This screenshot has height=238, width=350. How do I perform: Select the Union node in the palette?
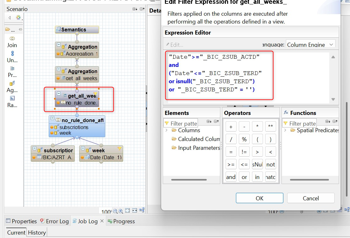click(x=12, y=57)
